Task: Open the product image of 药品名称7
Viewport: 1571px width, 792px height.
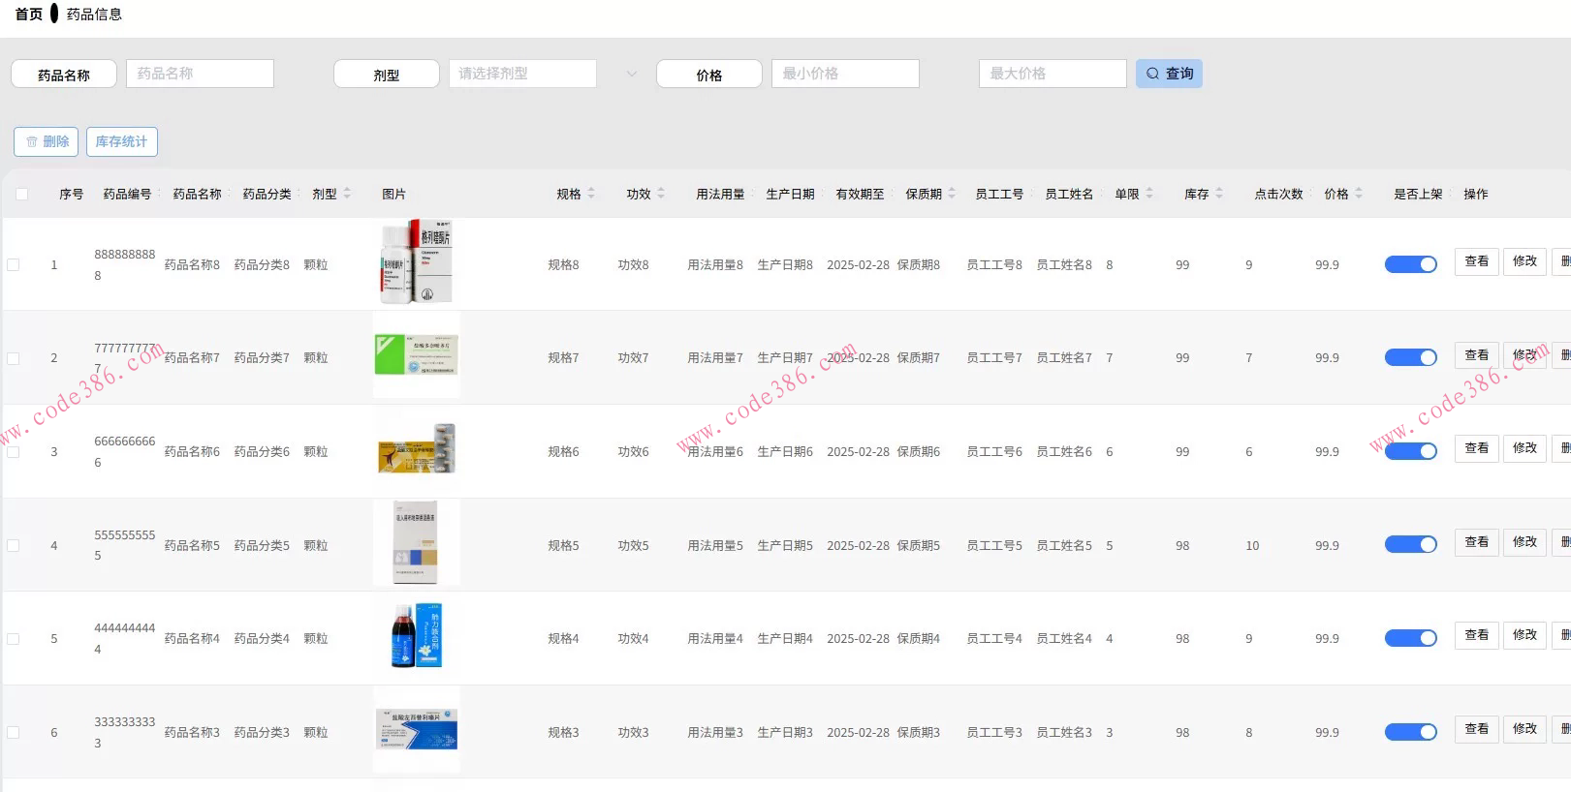Action: 417,355
